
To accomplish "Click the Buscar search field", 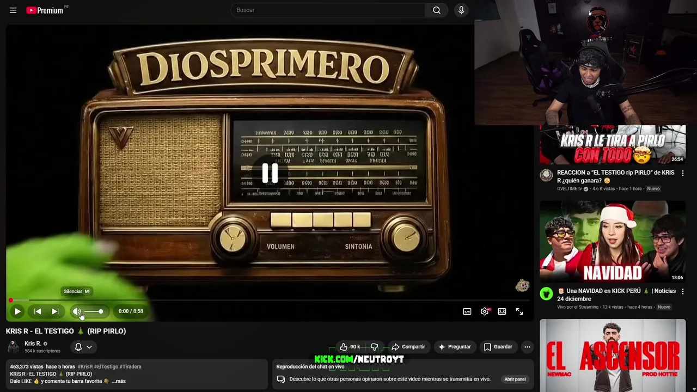I will pos(328,10).
